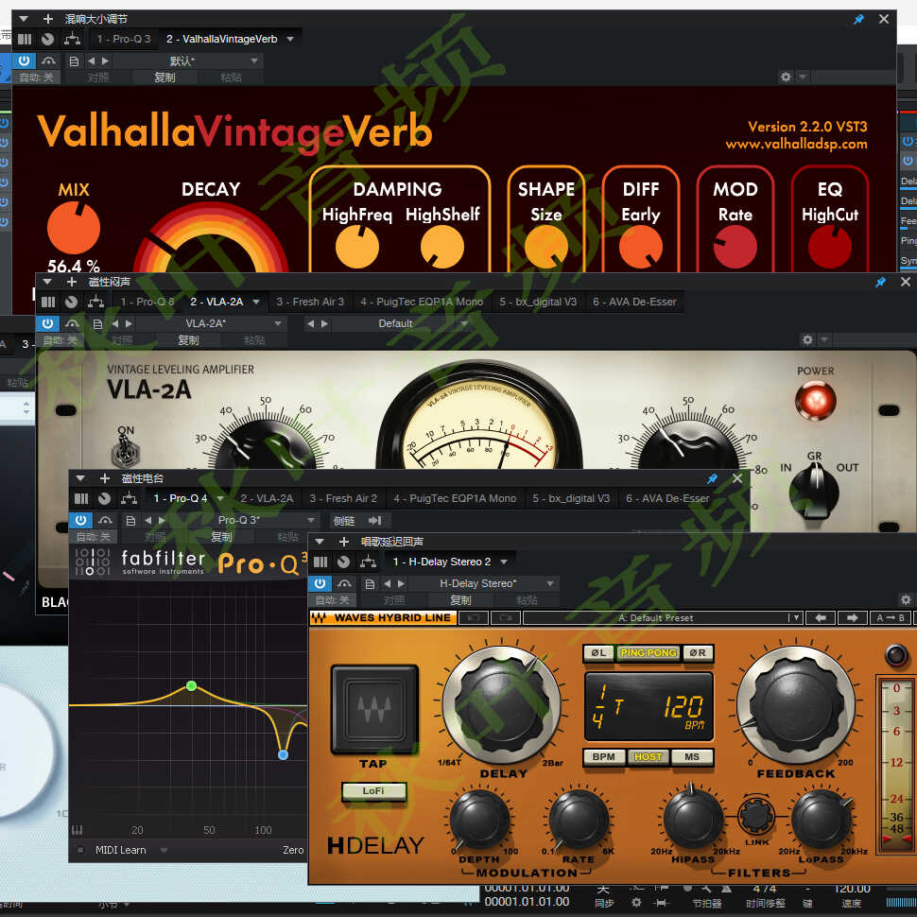Click 自动: 关 in VLA-2A window
This screenshot has height=917, width=917.
(59, 340)
